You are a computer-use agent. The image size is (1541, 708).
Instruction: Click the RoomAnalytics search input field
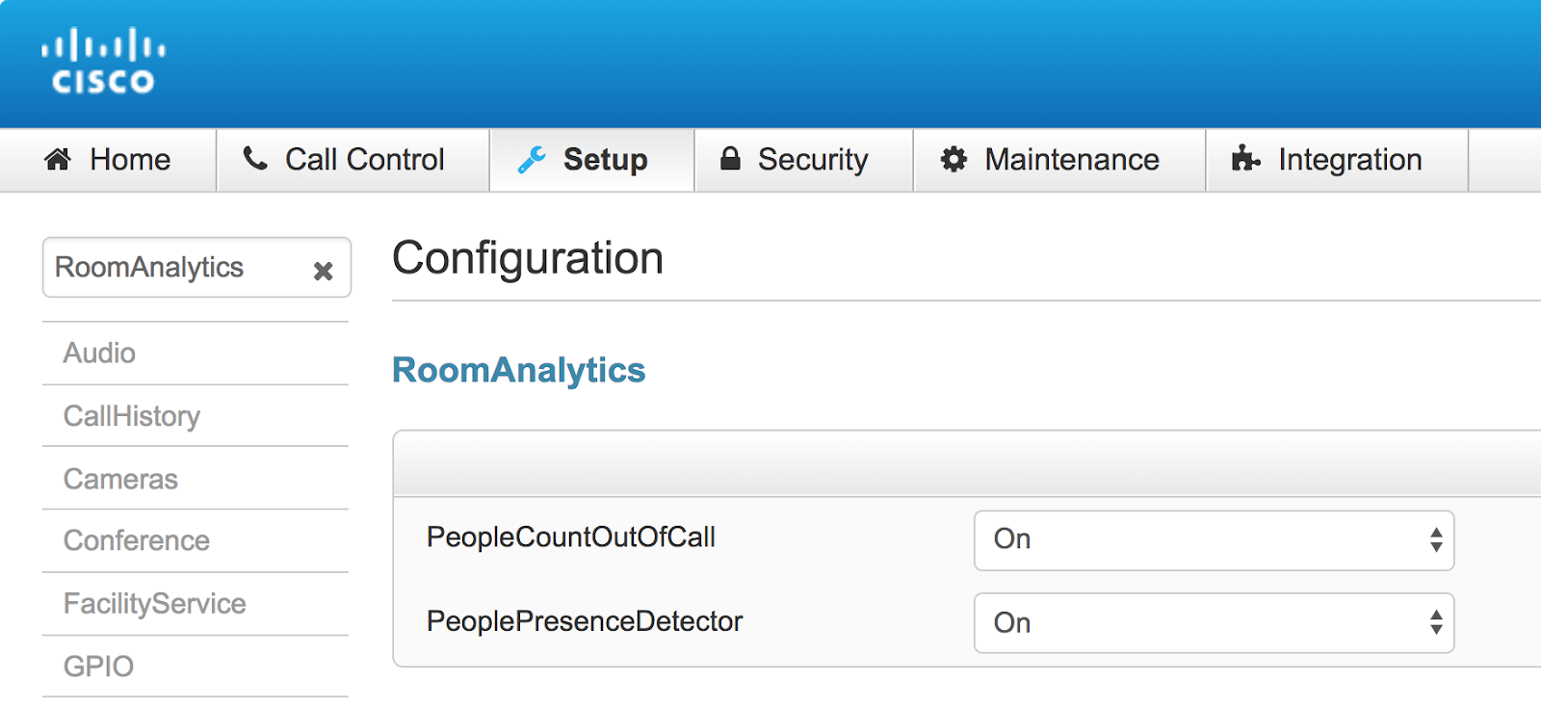[178, 268]
